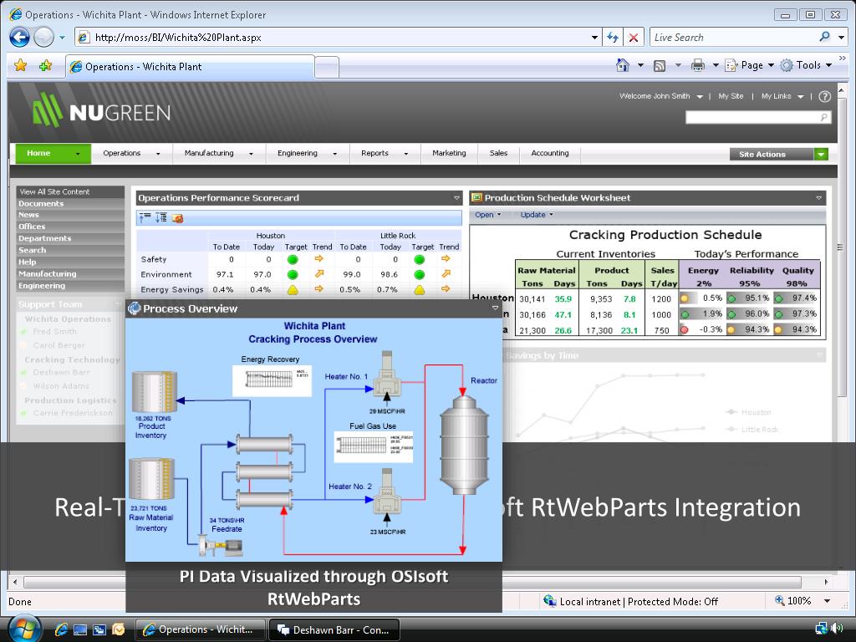Open the Process Overview web part menu arrow
The width and height of the screenshot is (856, 642).
(495, 308)
